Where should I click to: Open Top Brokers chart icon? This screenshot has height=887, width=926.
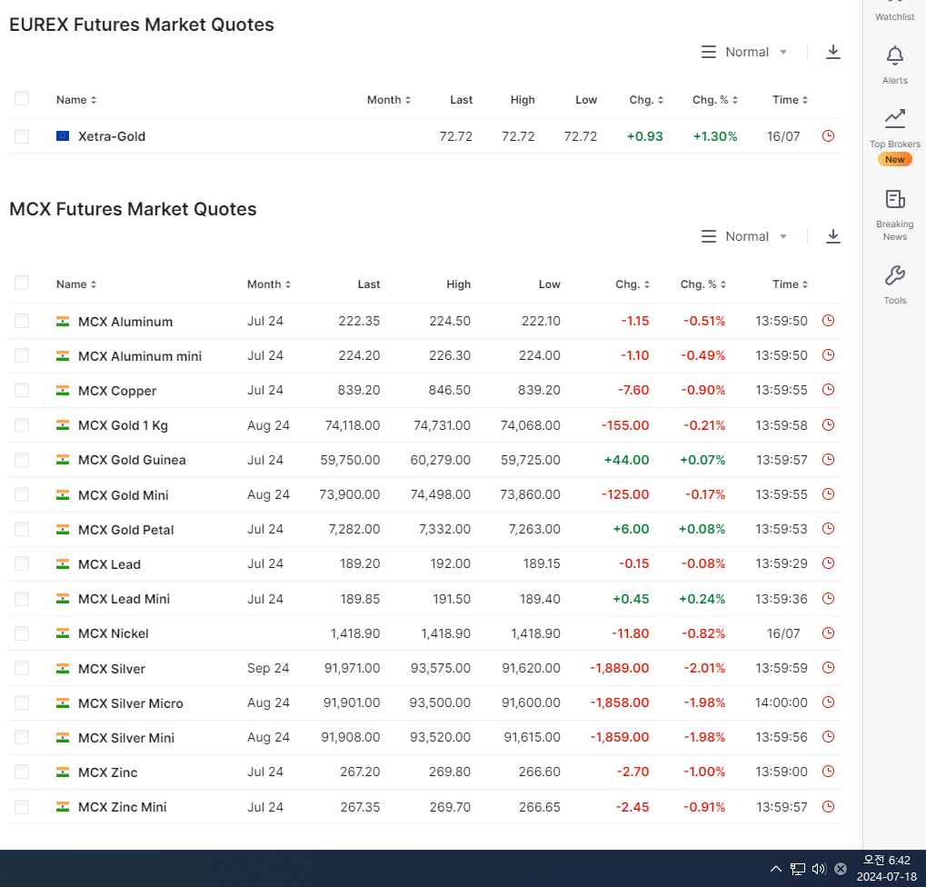[x=895, y=119]
